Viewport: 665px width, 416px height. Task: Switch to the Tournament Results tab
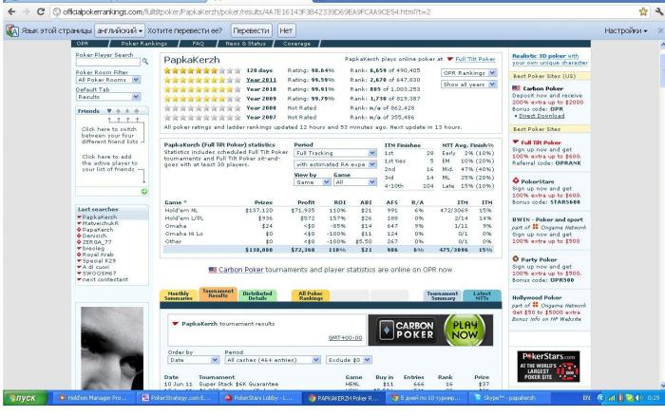218,293
